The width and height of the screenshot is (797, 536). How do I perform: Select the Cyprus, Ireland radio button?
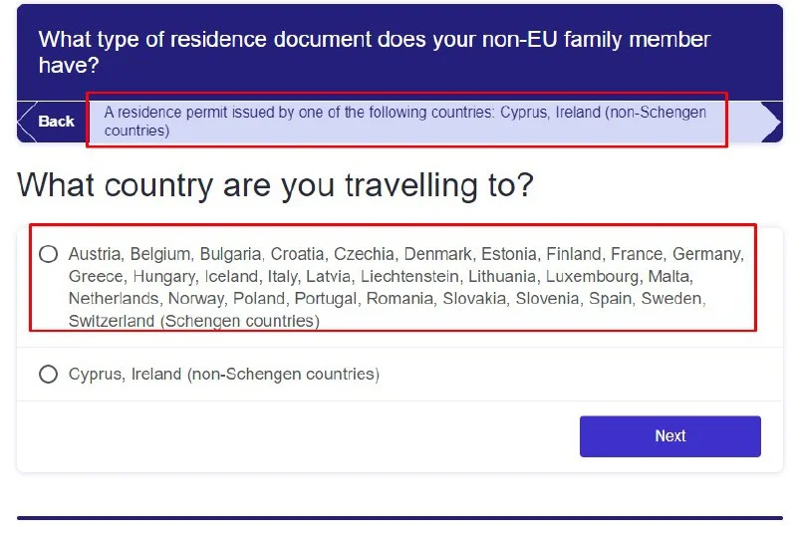[48, 375]
